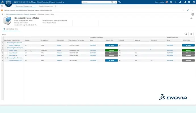Click the magnifier icon in top search box
Screen dimensions: 196x113
pyautogui.click(x=112, y=2)
